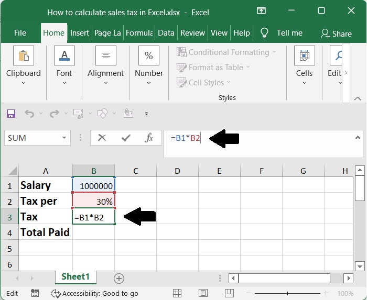This screenshot has height=300, width=367.
Task: Open Insert Function fx dialog
Action: [x=149, y=138]
